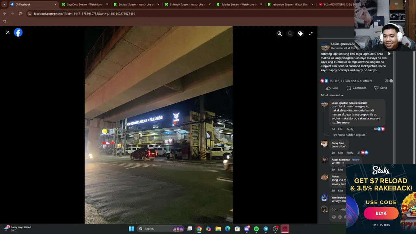The width and height of the screenshot is (416, 234).
Task: Open the tab search dropdown arrow
Action: pos(4,5)
